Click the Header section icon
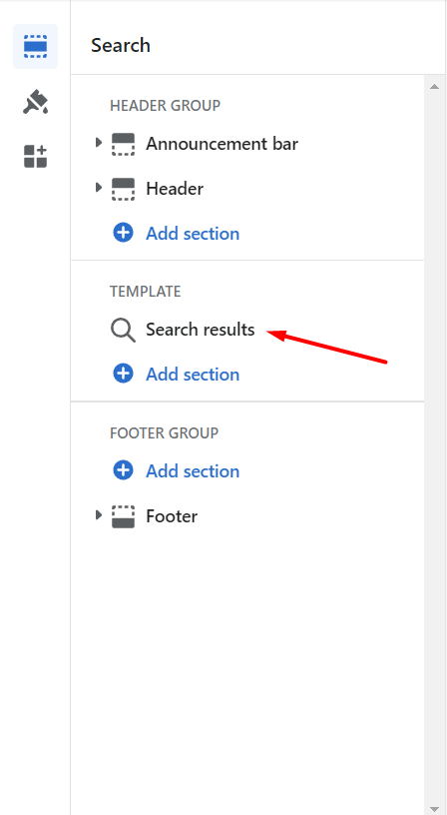447x815 pixels. (x=123, y=189)
